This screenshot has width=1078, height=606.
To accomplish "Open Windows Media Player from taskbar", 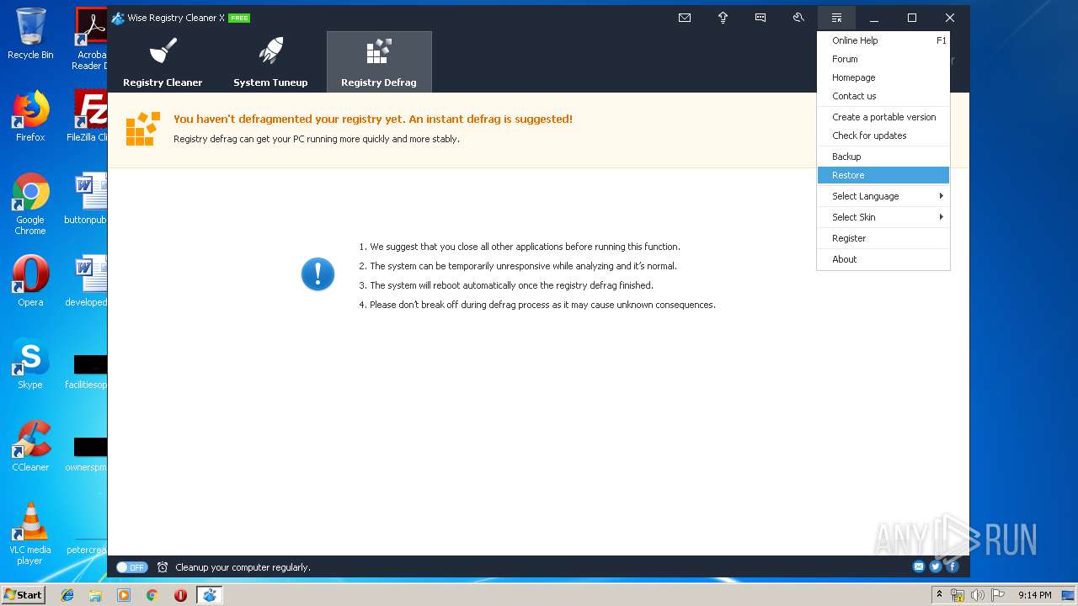I will pos(124,595).
